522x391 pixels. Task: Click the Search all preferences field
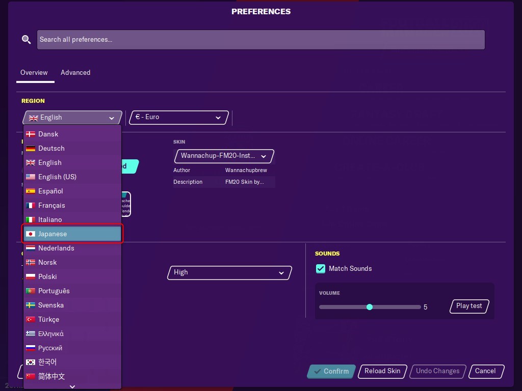coord(260,40)
